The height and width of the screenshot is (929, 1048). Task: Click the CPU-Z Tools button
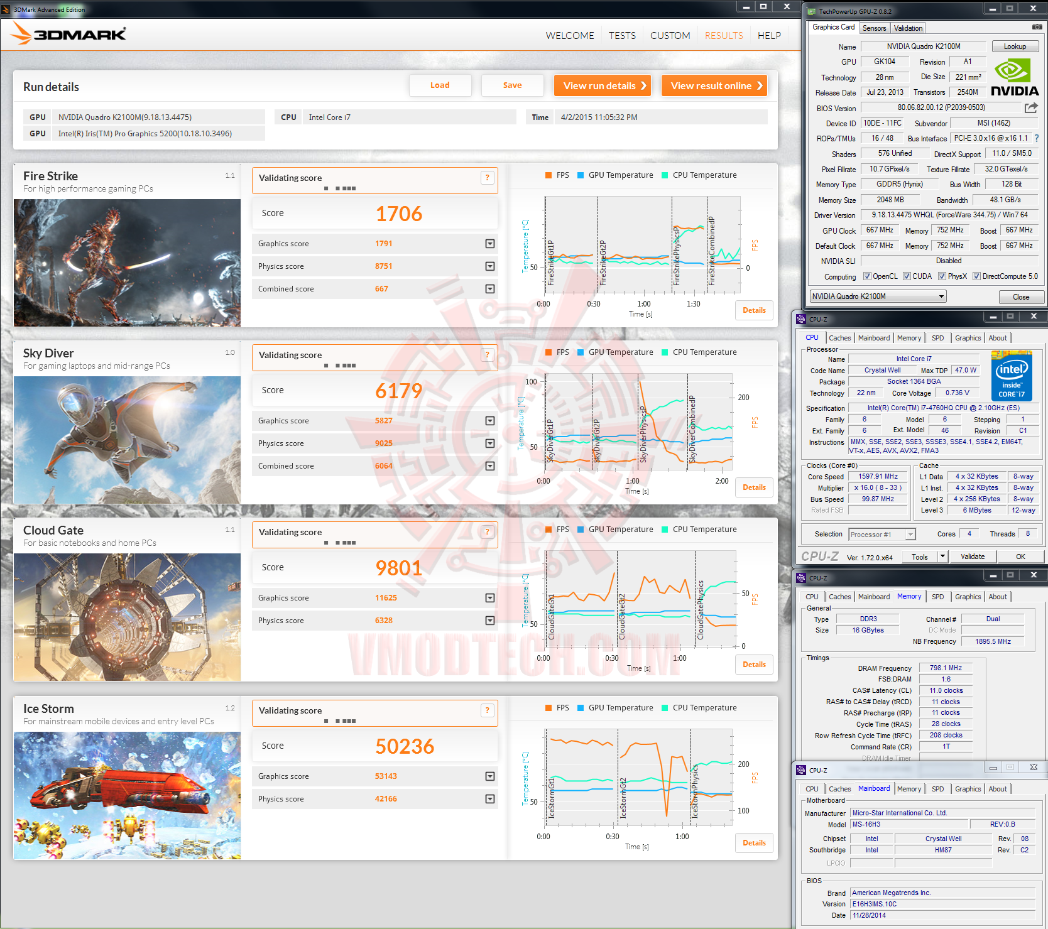point(920,557)
